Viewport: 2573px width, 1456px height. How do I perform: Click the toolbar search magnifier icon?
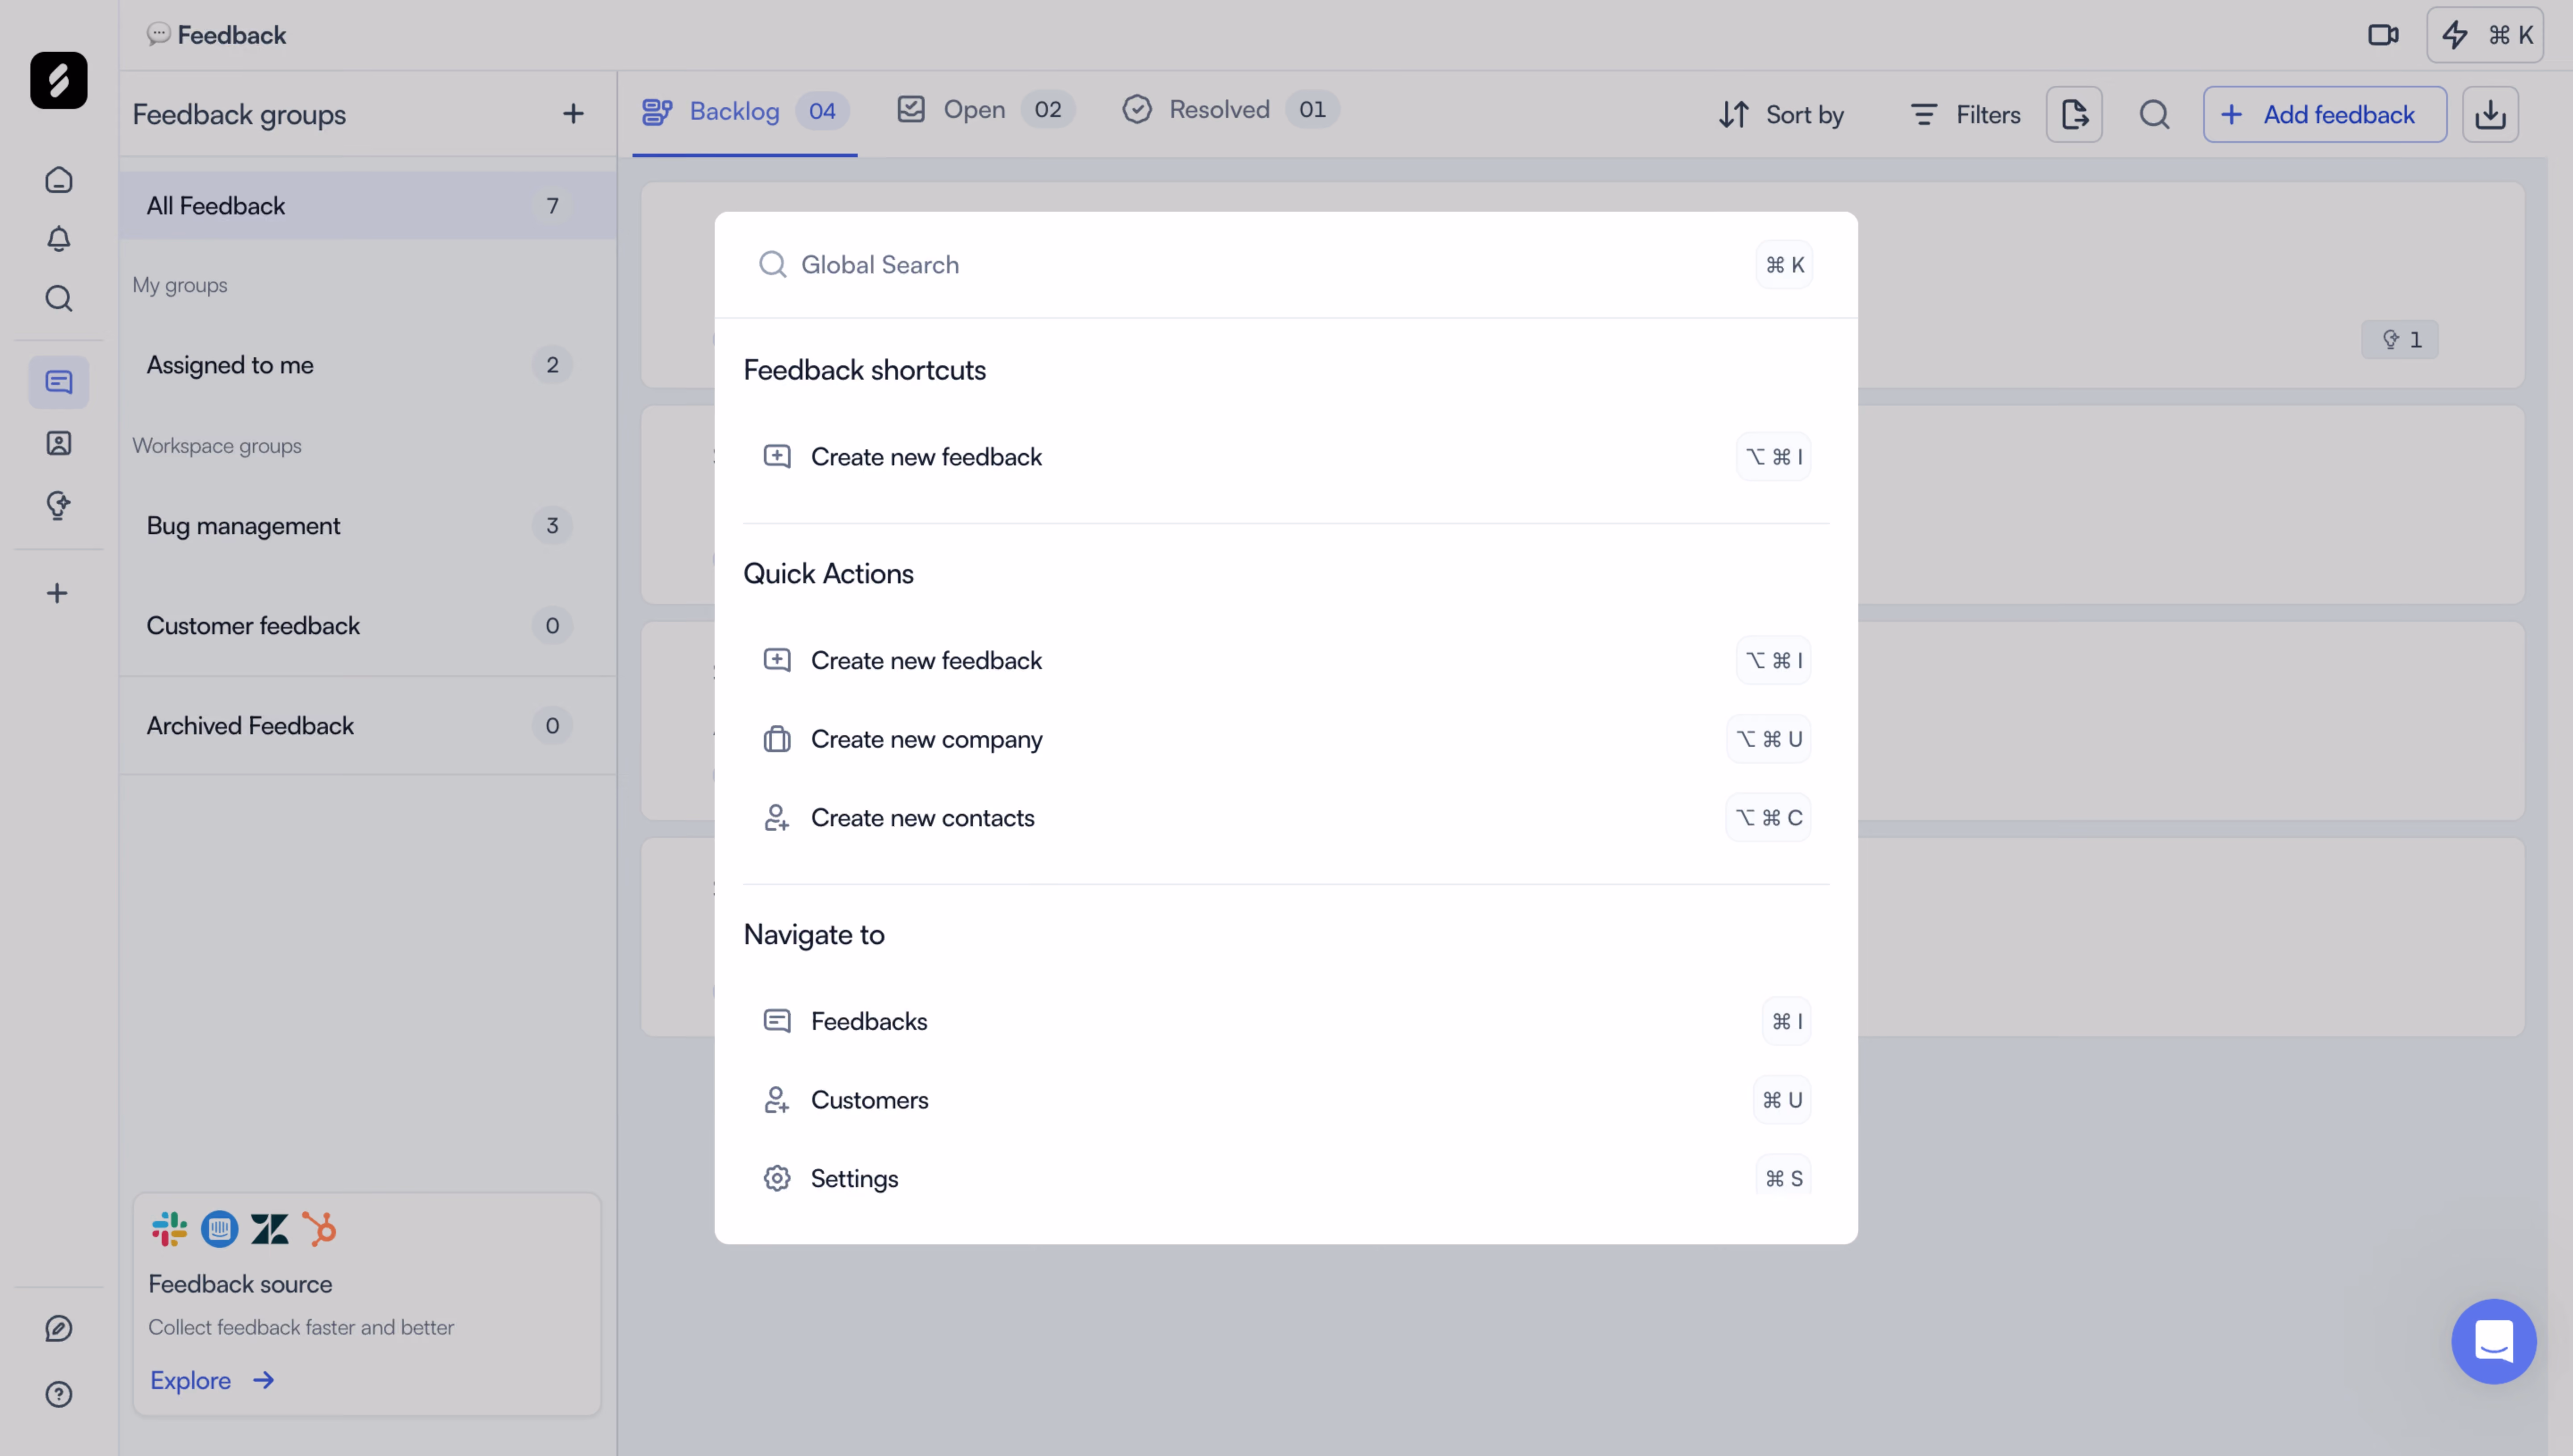tap(2154, 114)
